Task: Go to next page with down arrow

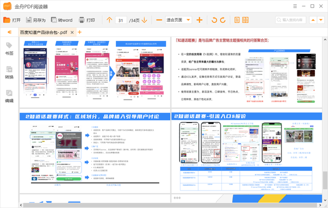Action: point(144,20)
